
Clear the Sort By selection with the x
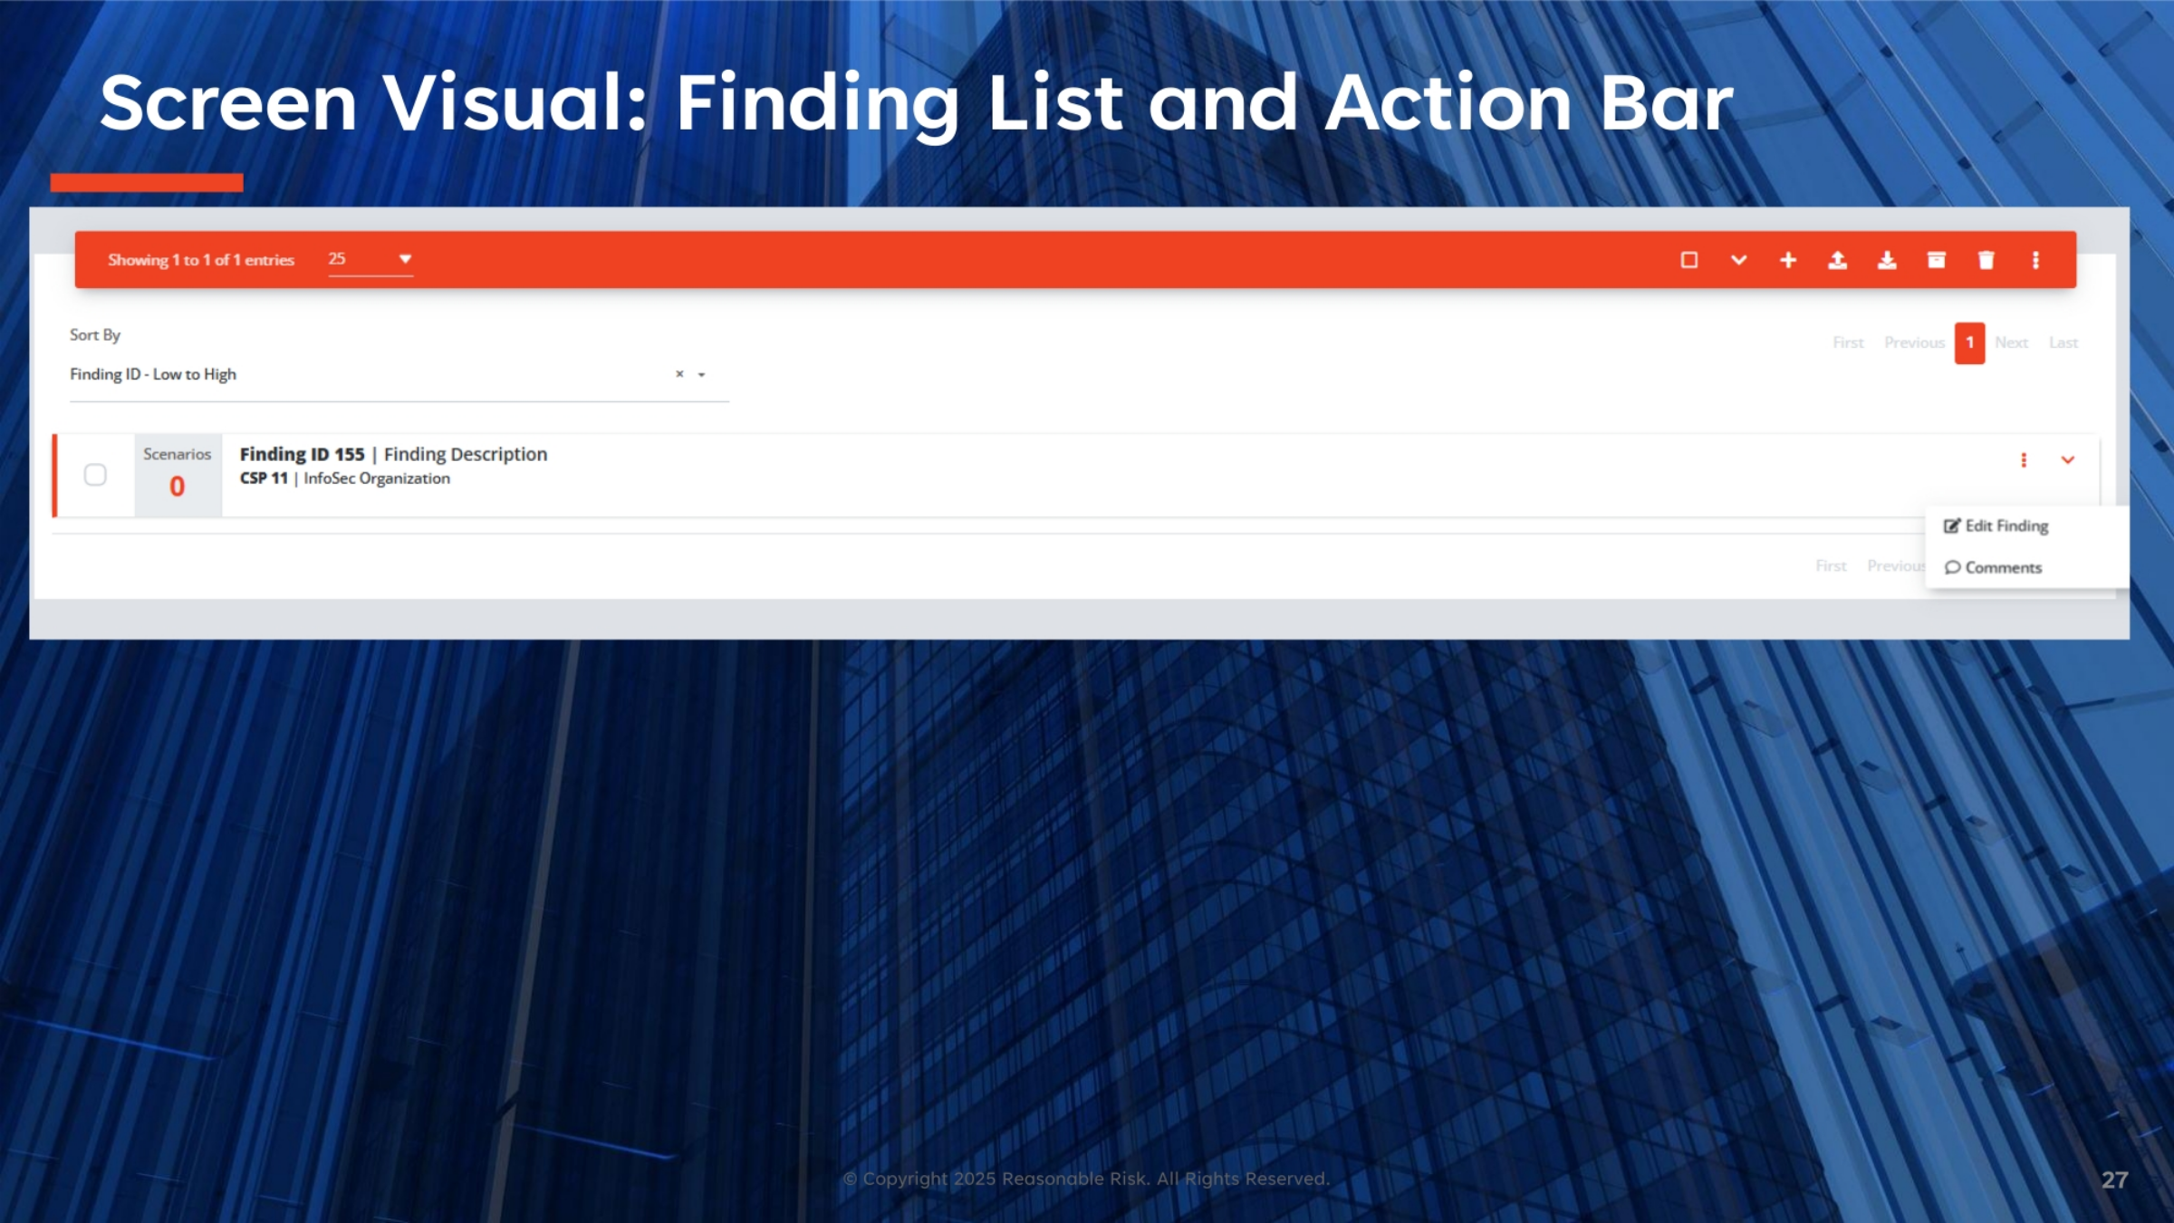coord(679,373)
